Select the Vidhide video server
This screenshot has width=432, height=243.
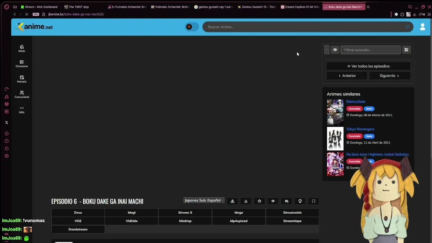(132, 221)
